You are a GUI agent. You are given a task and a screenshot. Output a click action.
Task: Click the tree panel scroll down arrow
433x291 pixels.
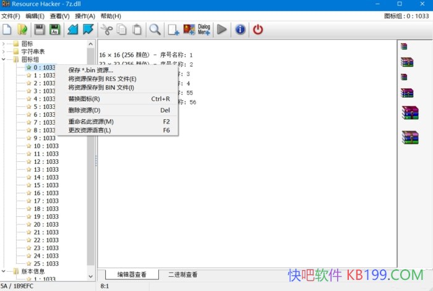(92, 276)
